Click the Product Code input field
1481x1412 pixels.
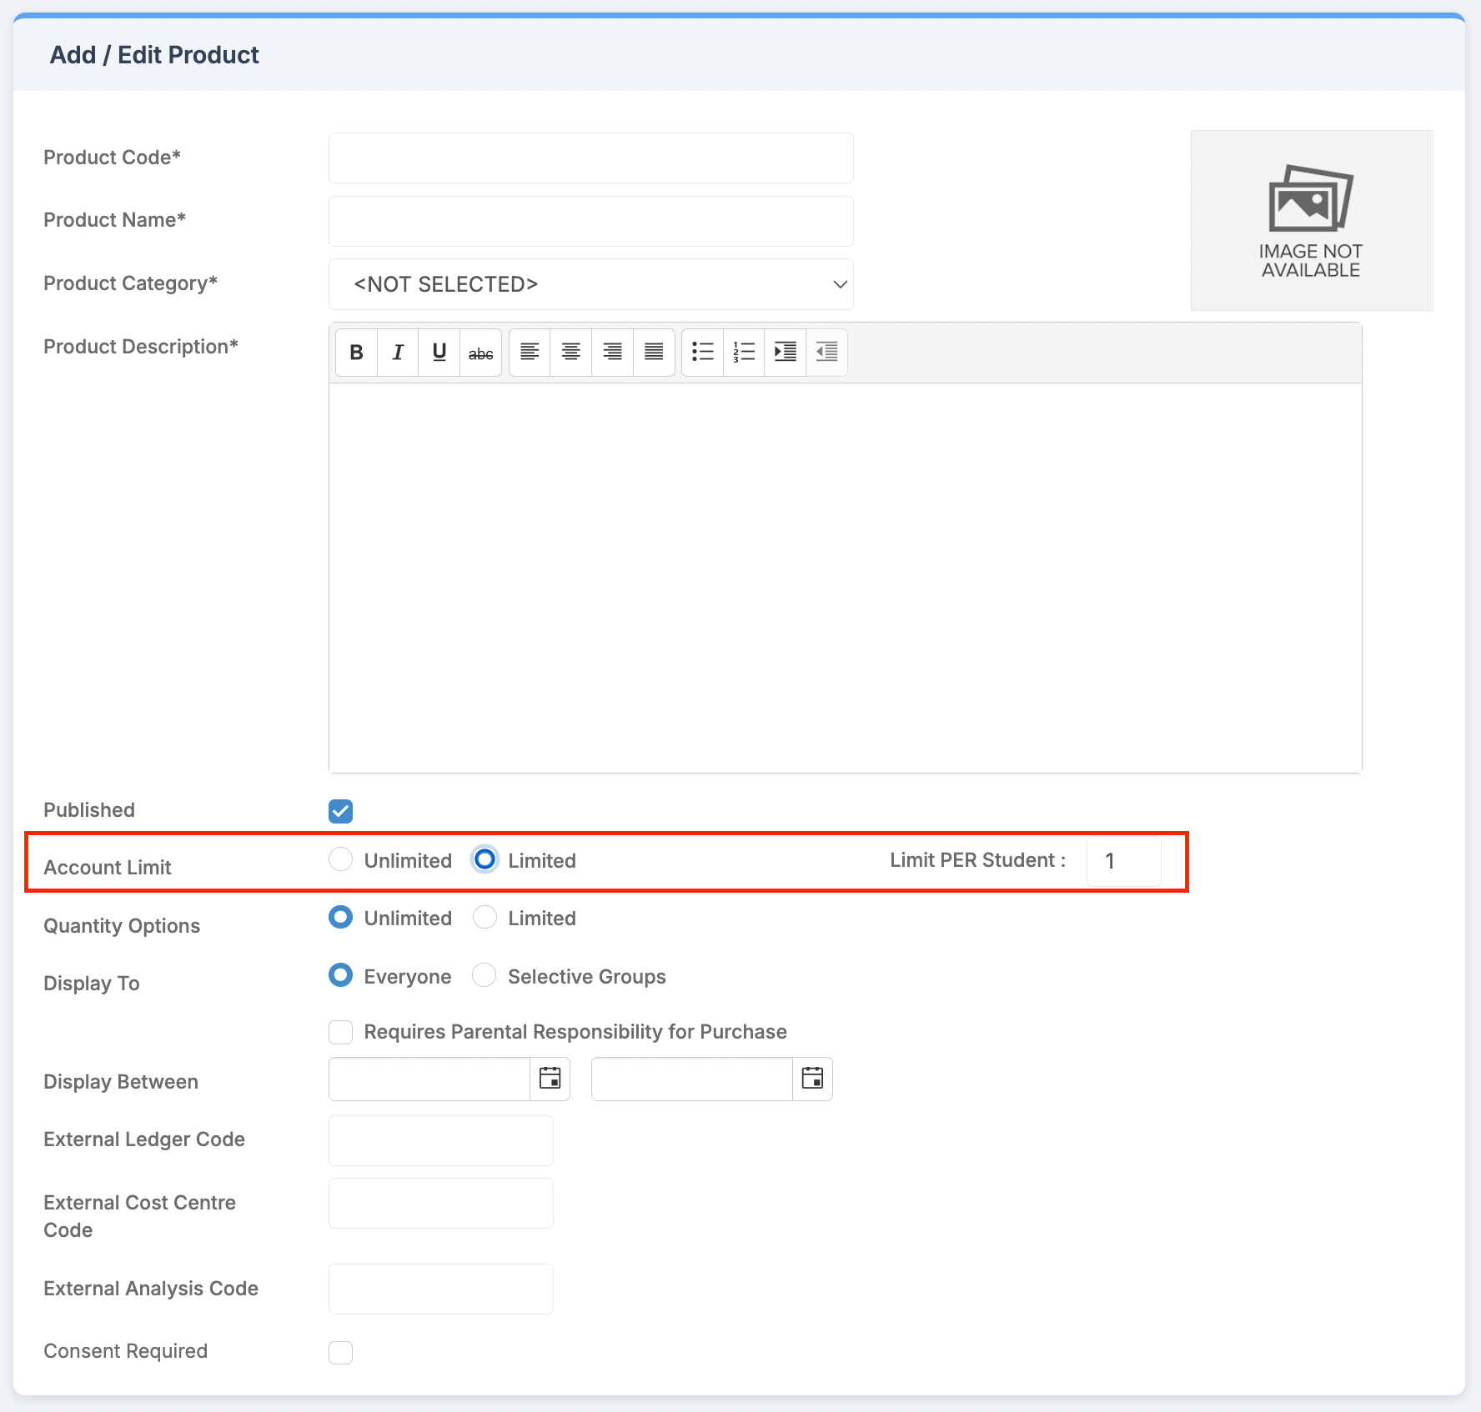tap(590, 158)
